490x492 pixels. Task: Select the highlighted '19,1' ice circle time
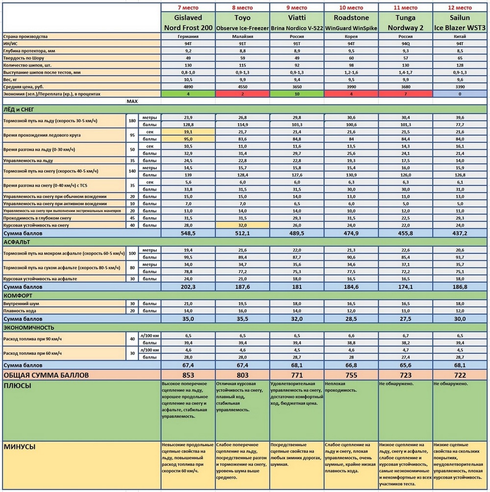[x=188, y=132]
